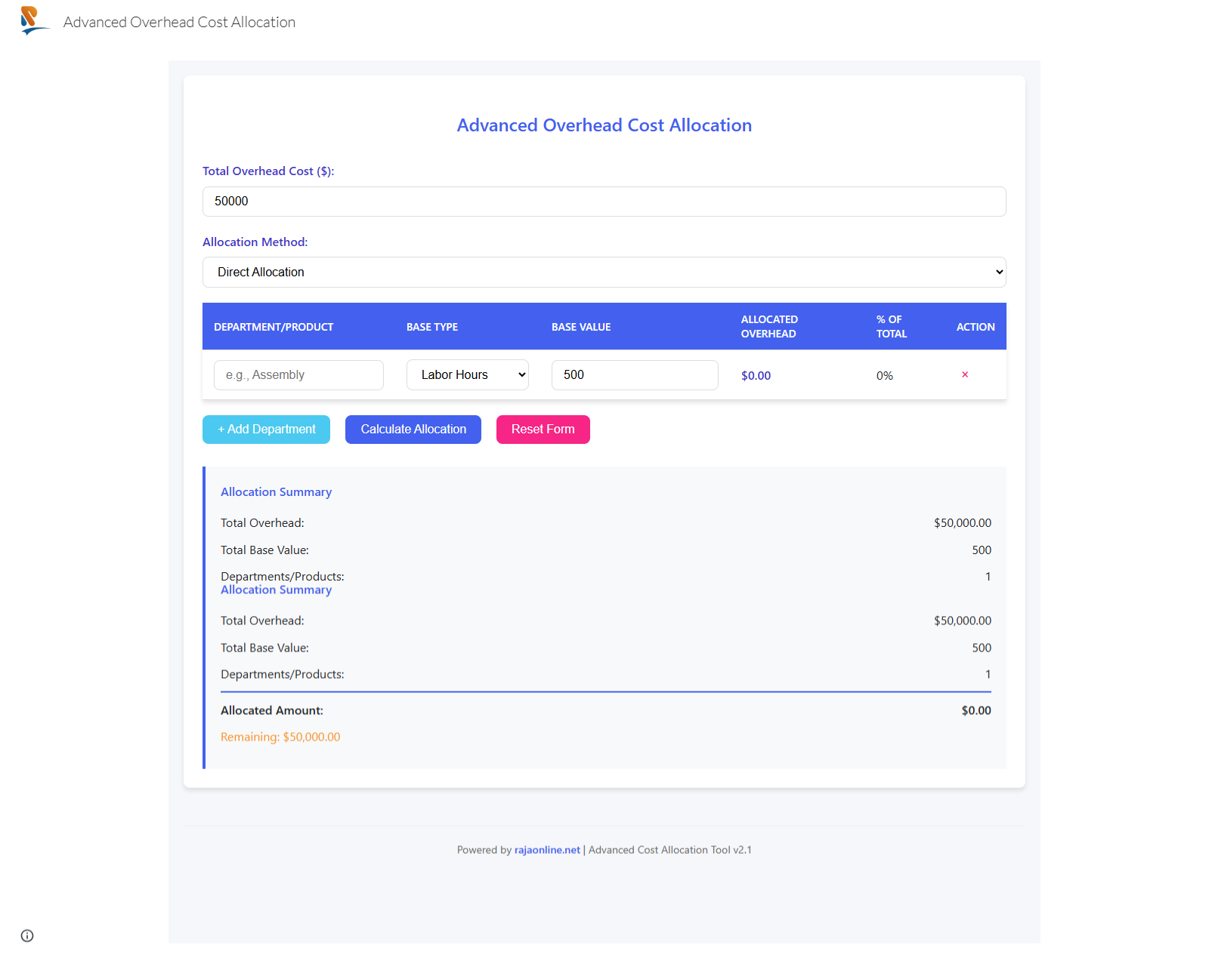This screenshot has height=961, width=1209.
Task: Click the Base Value field showing 500
Action: coord(635,375)
